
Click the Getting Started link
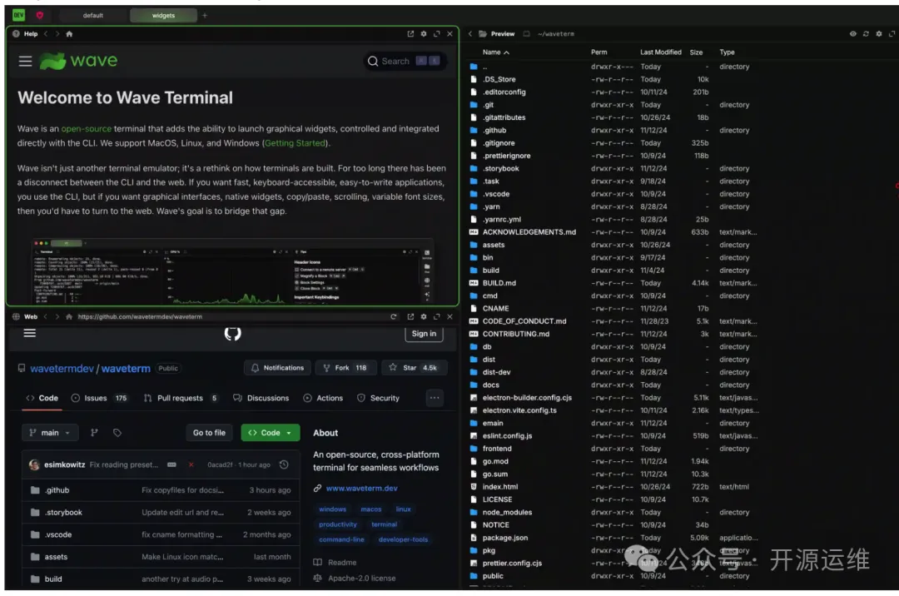coord(296,143)
